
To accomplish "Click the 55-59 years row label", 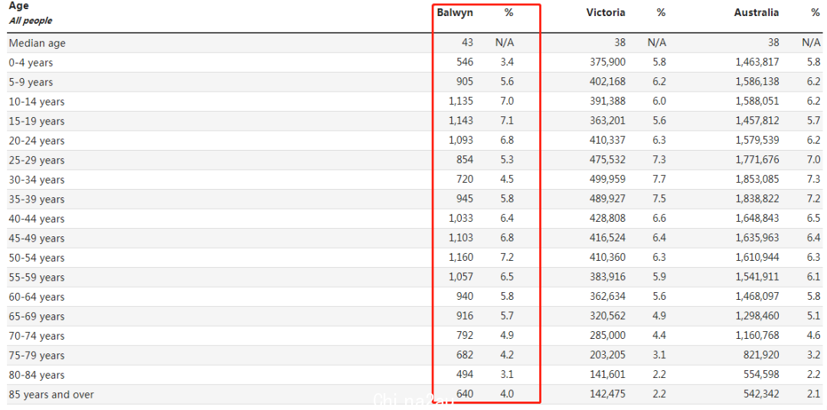I will pyautogui.click(x=37, y=278).
